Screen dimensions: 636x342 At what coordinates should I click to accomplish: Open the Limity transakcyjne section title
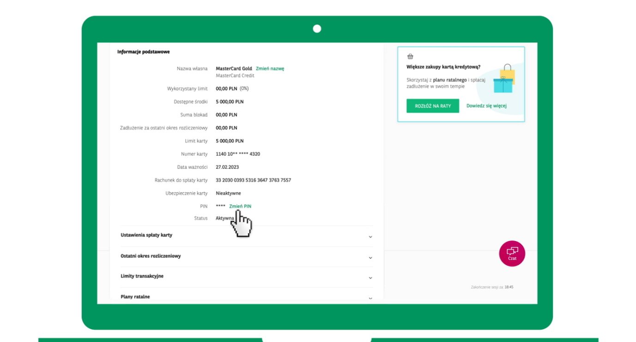pos(142,276)
